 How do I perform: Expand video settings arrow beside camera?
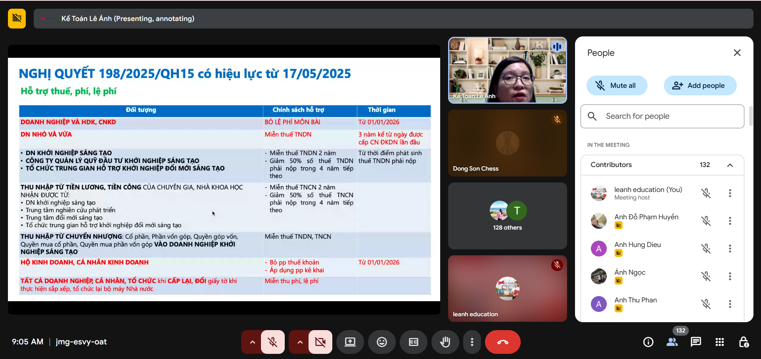coord(300,342)
